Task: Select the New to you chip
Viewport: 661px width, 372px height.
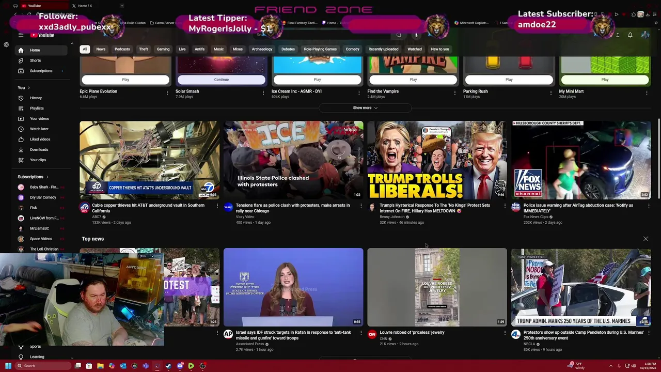Action: (440, 49)
